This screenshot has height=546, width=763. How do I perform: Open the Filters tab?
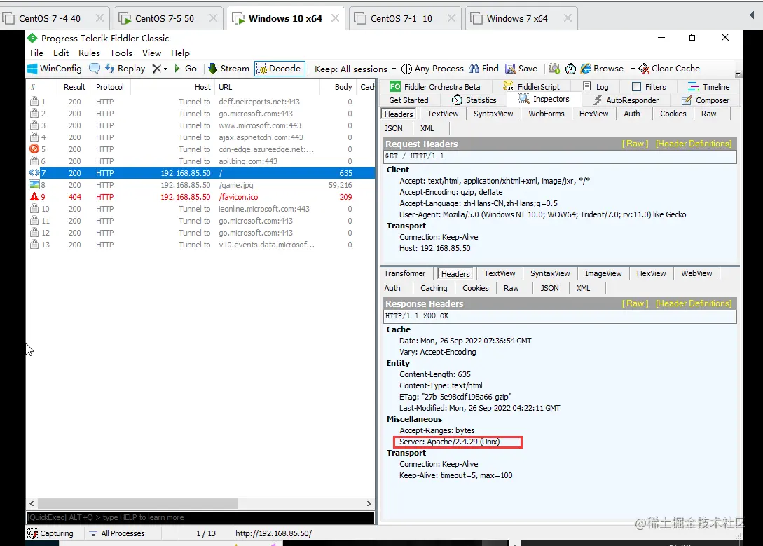tap(649, 87)
